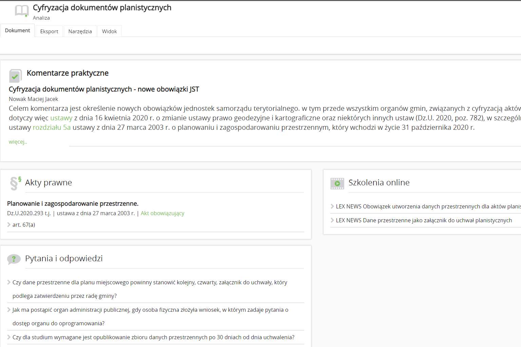Follow the 'rozdziału 5a' link
The height and width of the screenshot is (347, 521).
point(52,127)
